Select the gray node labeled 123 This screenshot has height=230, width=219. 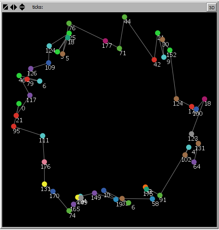[x=191, y=134]
